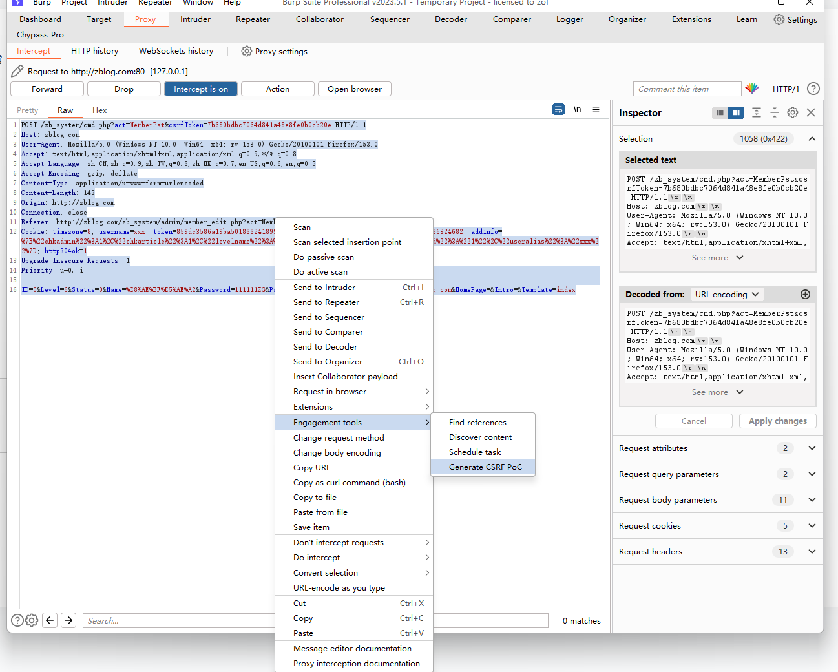Switch Inspector to single-column layout

(x=720, y=112)
